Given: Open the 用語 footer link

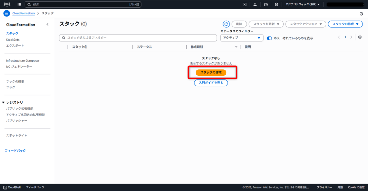Looking at the screenshot, I should coord(340,187).
